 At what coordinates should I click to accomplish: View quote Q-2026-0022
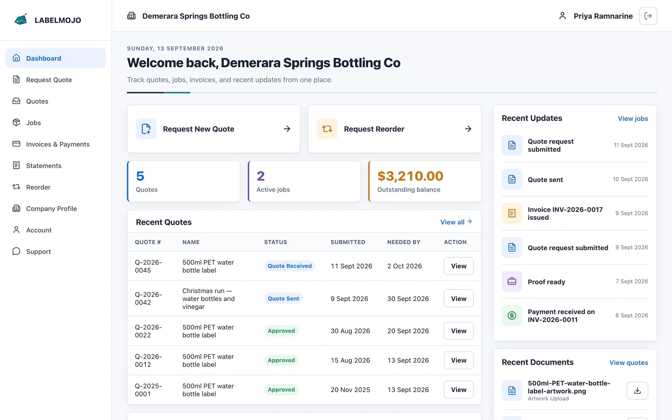tap(458, 331)
